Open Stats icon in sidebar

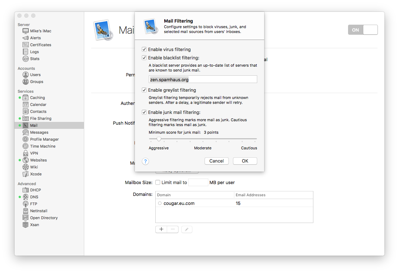coord(25,59)
